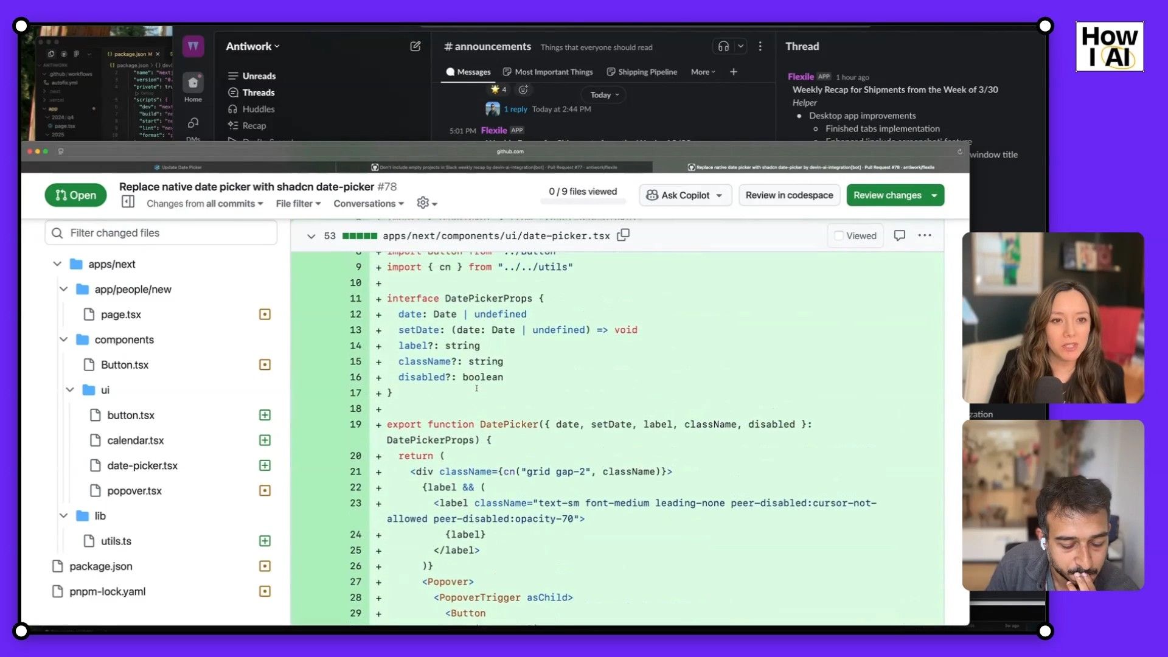This screenshot has width=1168, height=657.
Task: Open Recap in Slack sidebar
Action: pyautogui.click(x=246, y=125)
